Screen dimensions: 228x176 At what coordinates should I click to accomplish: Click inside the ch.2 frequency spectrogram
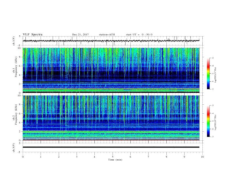coord(111,118)
